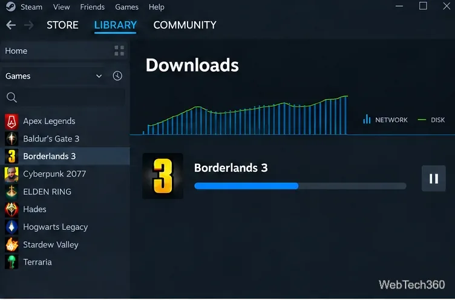455x300 pixels.
Task: Select Stardew Valley in the library list
Action: point(65,245)
